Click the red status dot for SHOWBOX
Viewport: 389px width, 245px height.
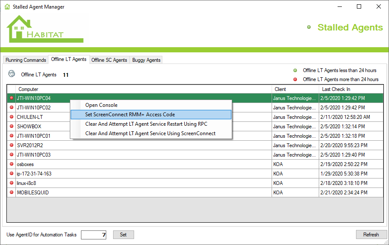coord(12,127)
